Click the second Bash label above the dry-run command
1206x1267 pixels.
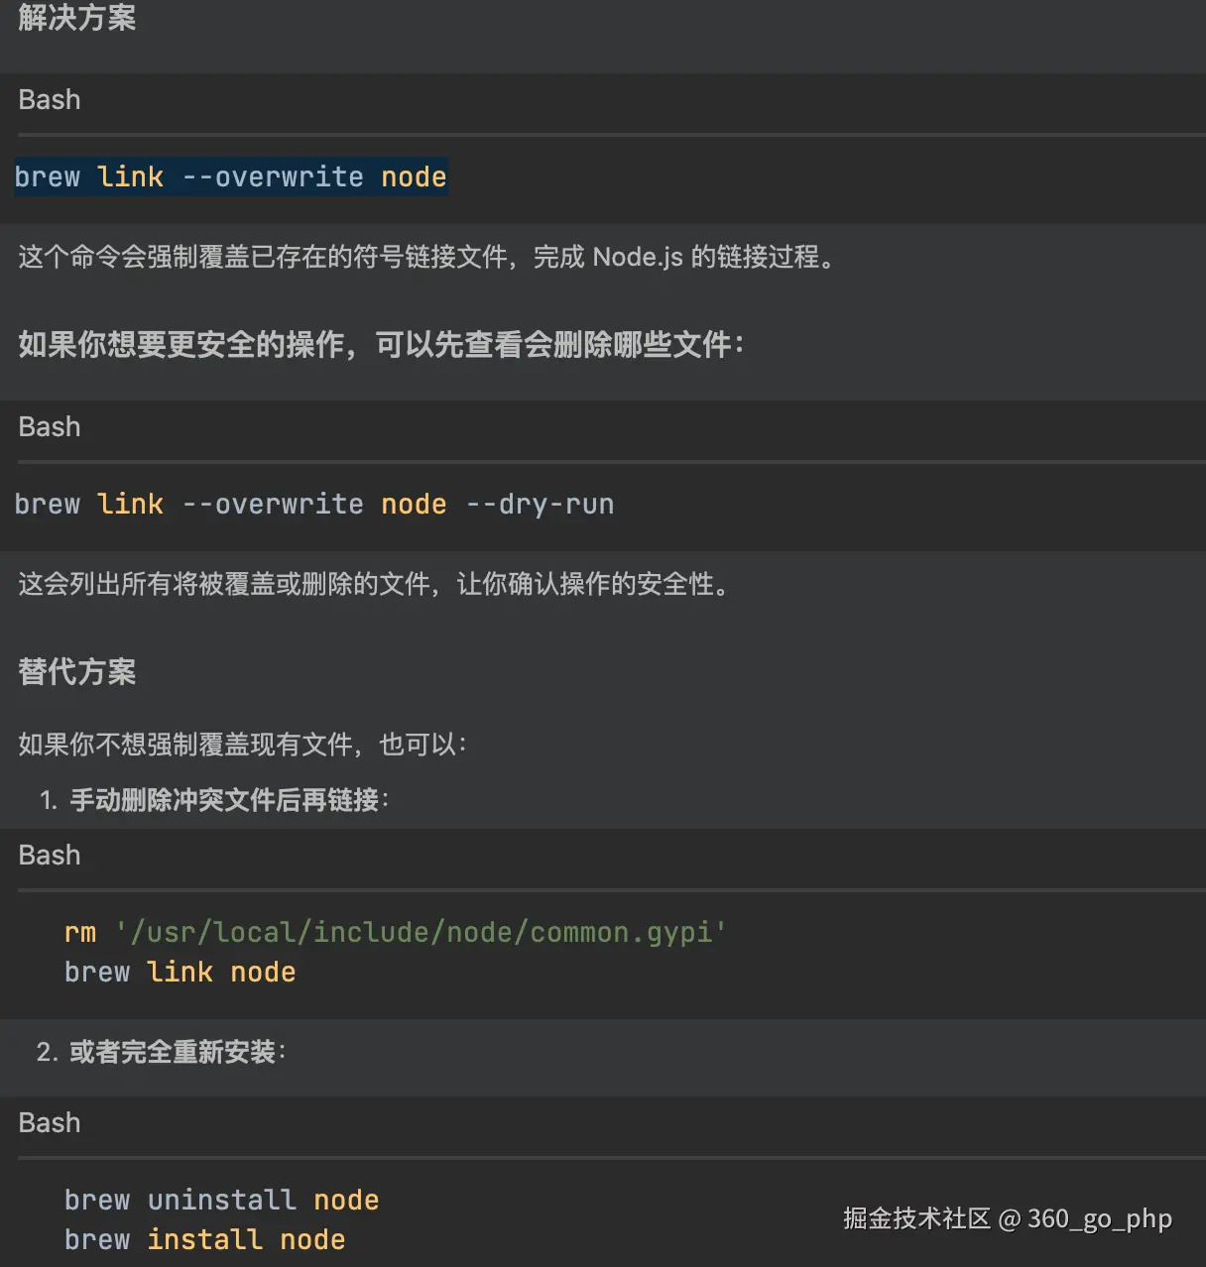click(50, 427)
